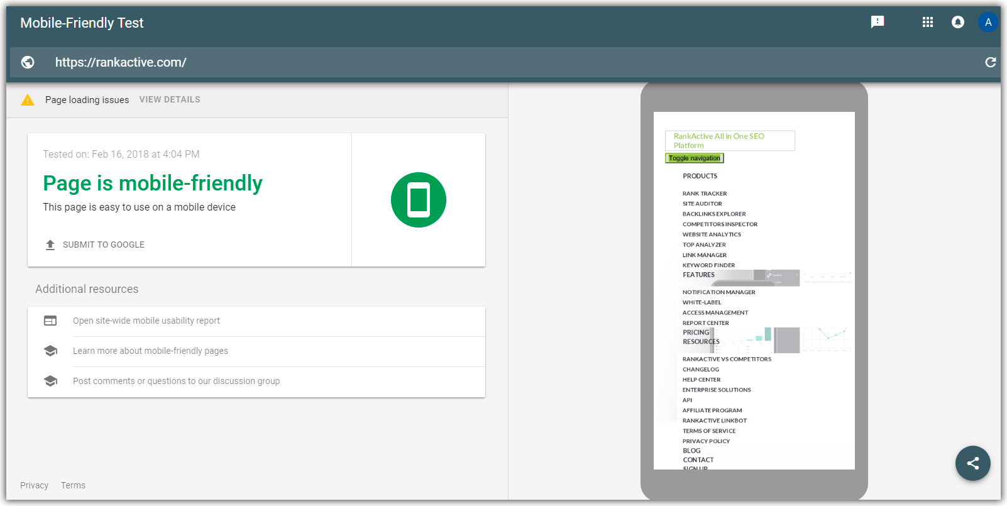This screenshot has width=1007, height=506.
Task: Click the globe icon beside the URL
Action: click(28, 62)
